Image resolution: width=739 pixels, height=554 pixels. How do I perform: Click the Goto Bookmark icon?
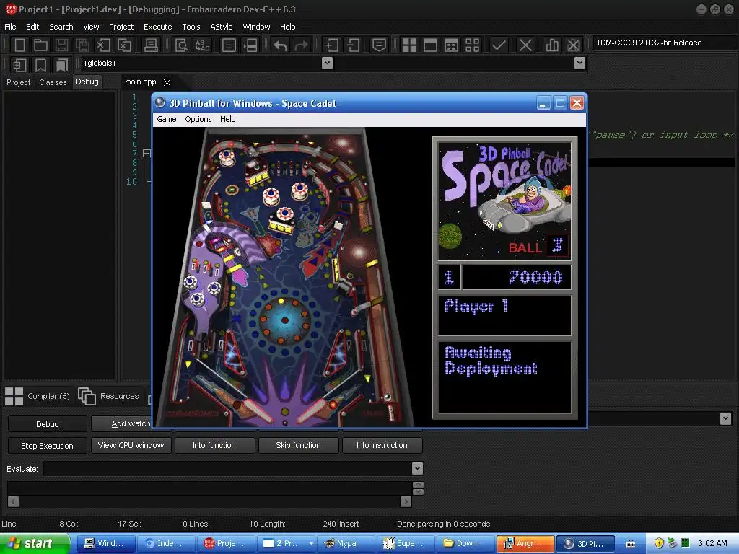pyautogui.click(x=62, y=64)
